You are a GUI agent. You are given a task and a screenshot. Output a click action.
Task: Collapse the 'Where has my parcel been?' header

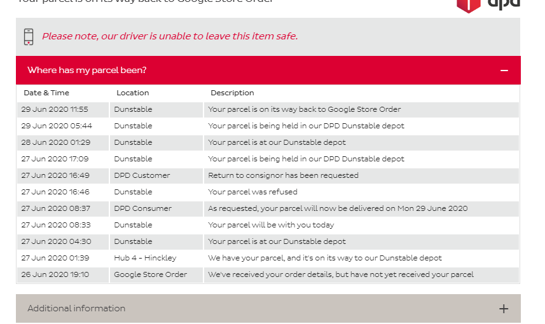point(268,70)
